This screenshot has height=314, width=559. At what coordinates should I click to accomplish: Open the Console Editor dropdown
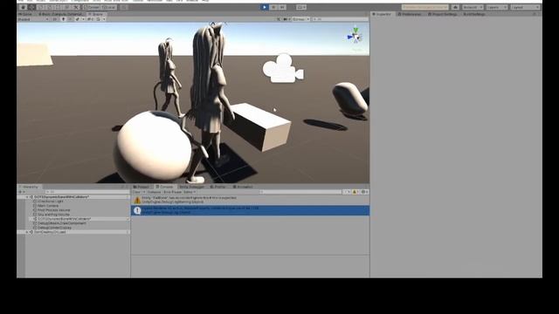coord(190,192)
